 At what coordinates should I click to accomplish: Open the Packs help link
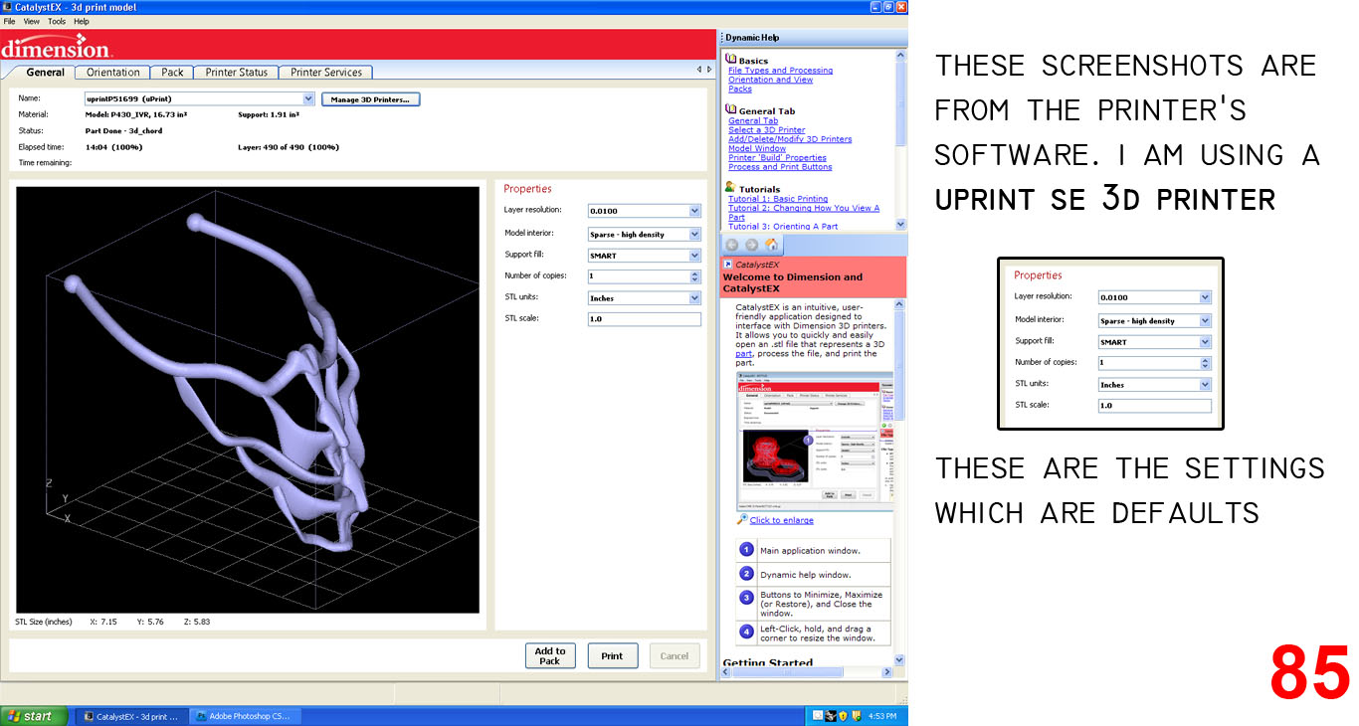(740, 89)
